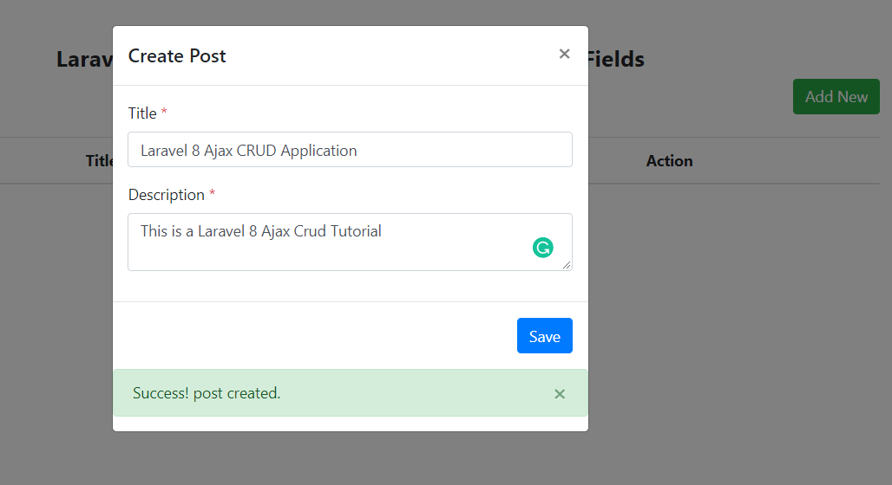Click the Add New button behind the modal
This screenshot has width=892, height=485.
[x=836, y=96]
